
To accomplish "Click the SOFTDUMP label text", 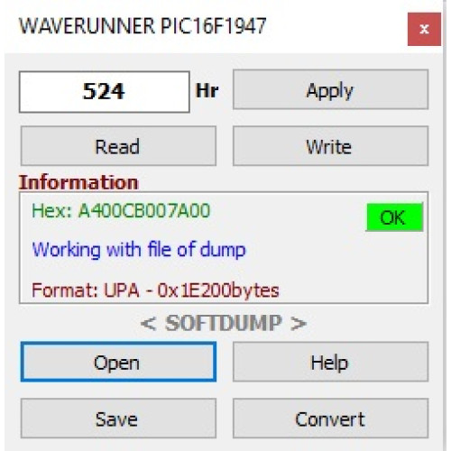I will [224, 323].
